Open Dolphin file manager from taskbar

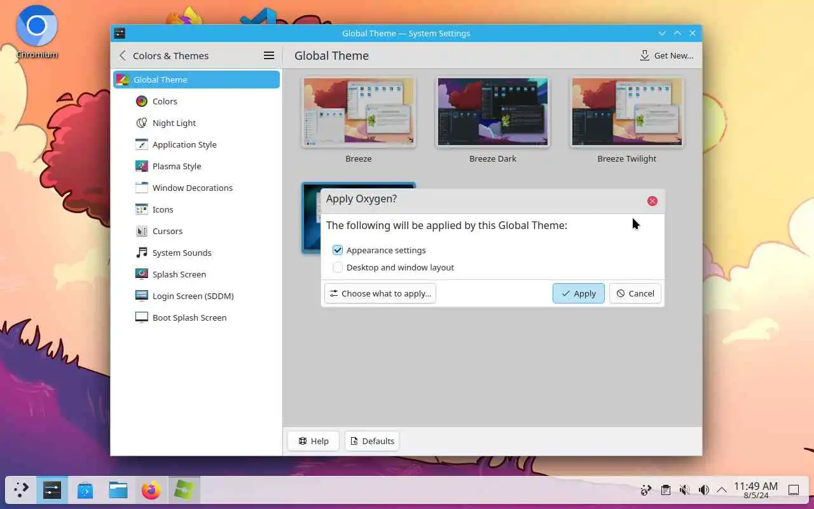point(118,490)
